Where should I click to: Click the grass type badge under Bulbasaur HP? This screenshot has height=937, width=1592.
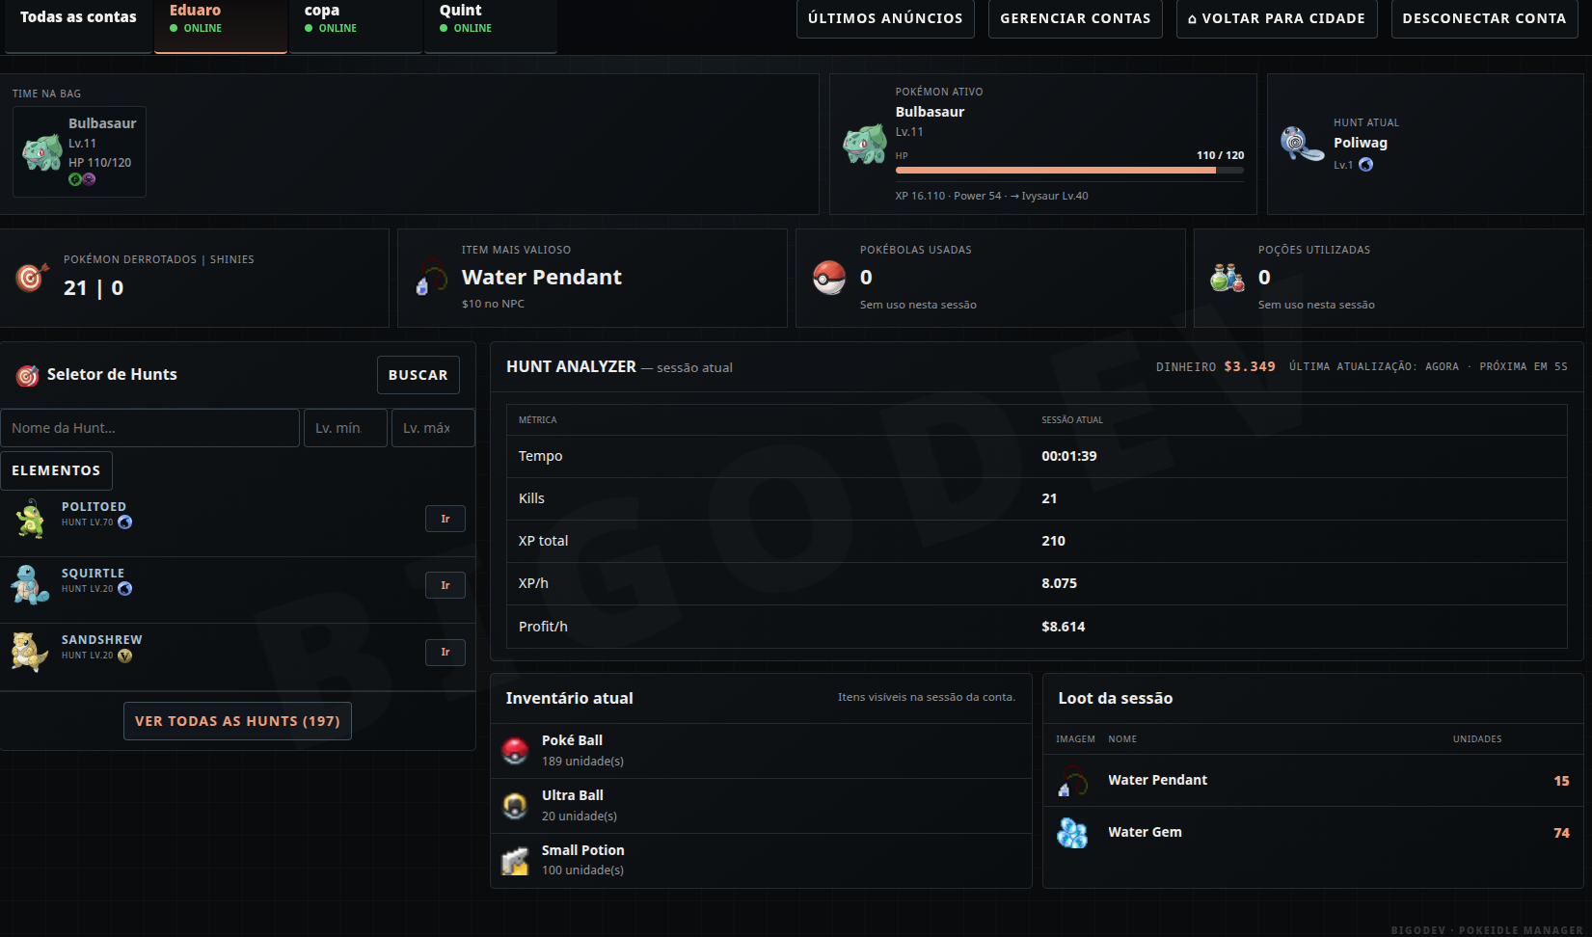click(x=75, y=179)
